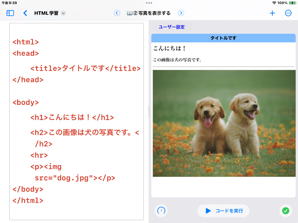Click the こんにちは！ heading in the preview
Viewport: 298px width, 223px height.
click(170, 49)
